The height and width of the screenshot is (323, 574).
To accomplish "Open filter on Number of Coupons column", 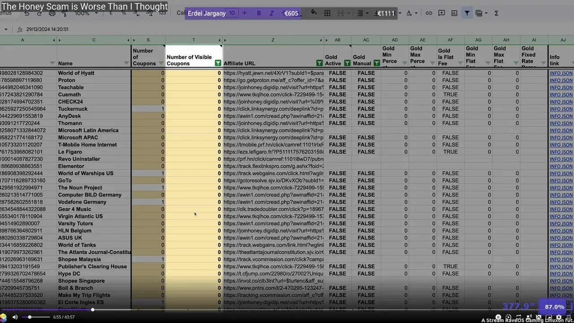I will tap(161, 63).
